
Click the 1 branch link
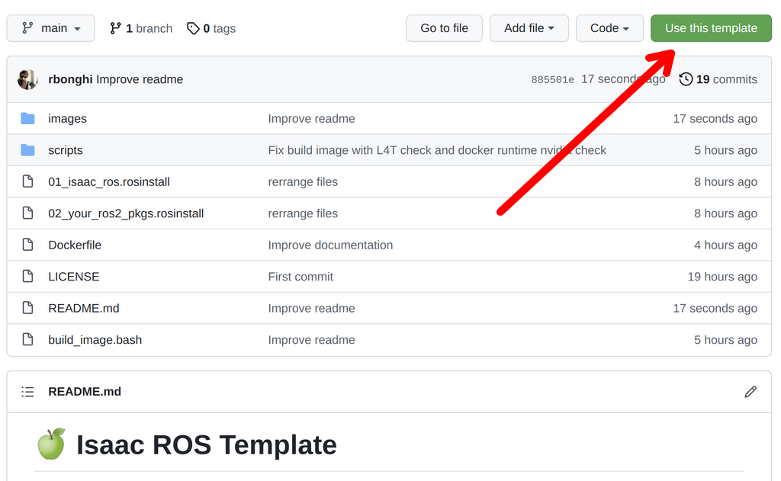click(141, 28)
